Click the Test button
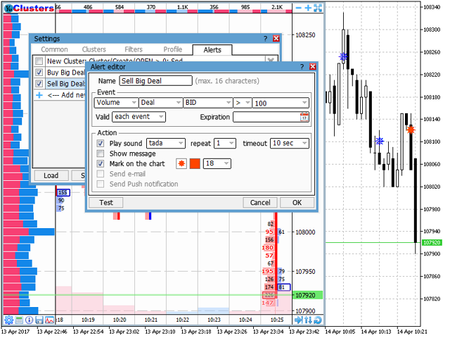This screenshot has width=450, height=338. click(x=106, y=203)
